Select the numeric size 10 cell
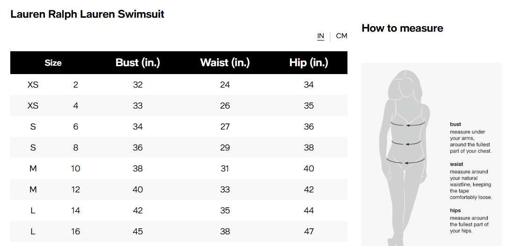The height and width of the screenshot is (246, 513). pos(76,169)
